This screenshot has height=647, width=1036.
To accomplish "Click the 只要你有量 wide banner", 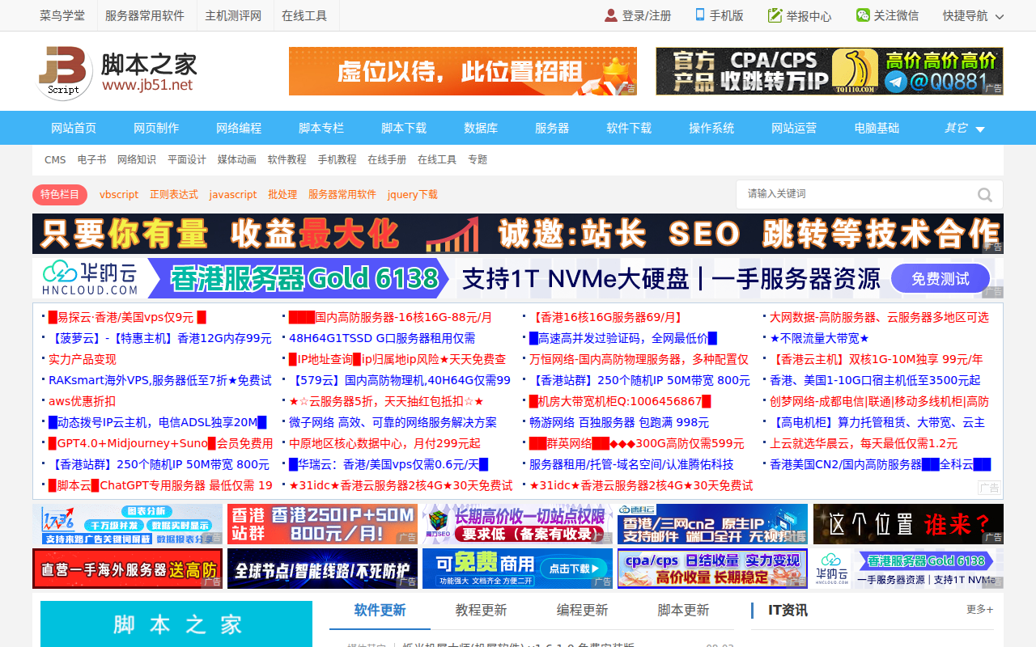I will [x=518, y=234].
